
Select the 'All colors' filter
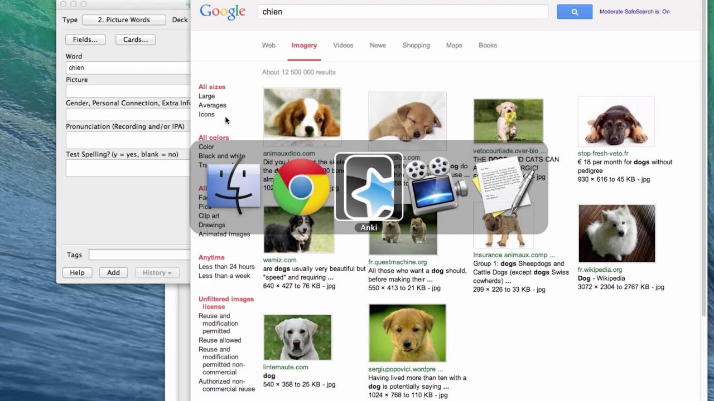214,138
